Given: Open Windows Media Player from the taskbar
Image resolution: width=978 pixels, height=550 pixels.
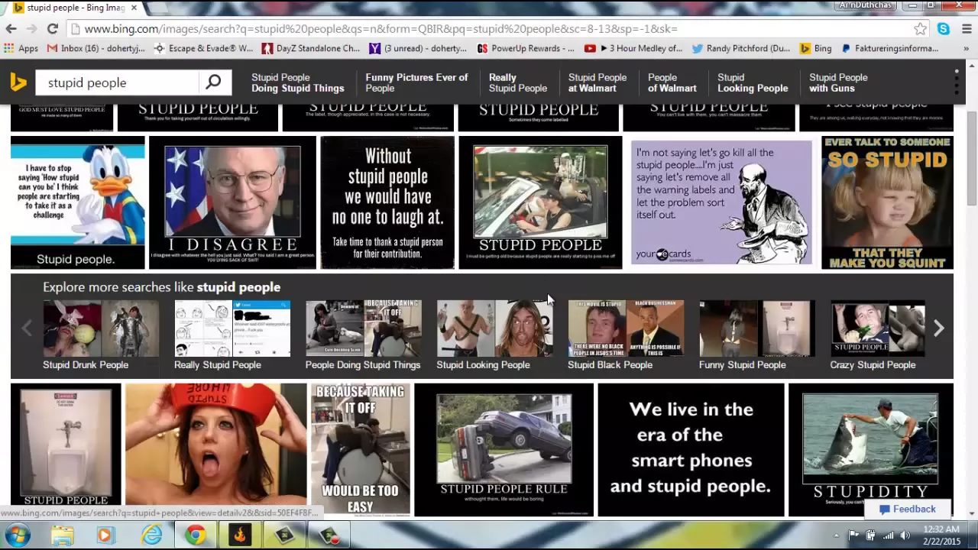Looking at the screenshot, I should [x=105, y=535].
